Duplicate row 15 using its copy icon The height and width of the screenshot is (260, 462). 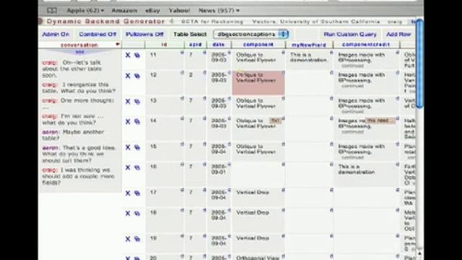pyautogui.click(x=137, y=147)
